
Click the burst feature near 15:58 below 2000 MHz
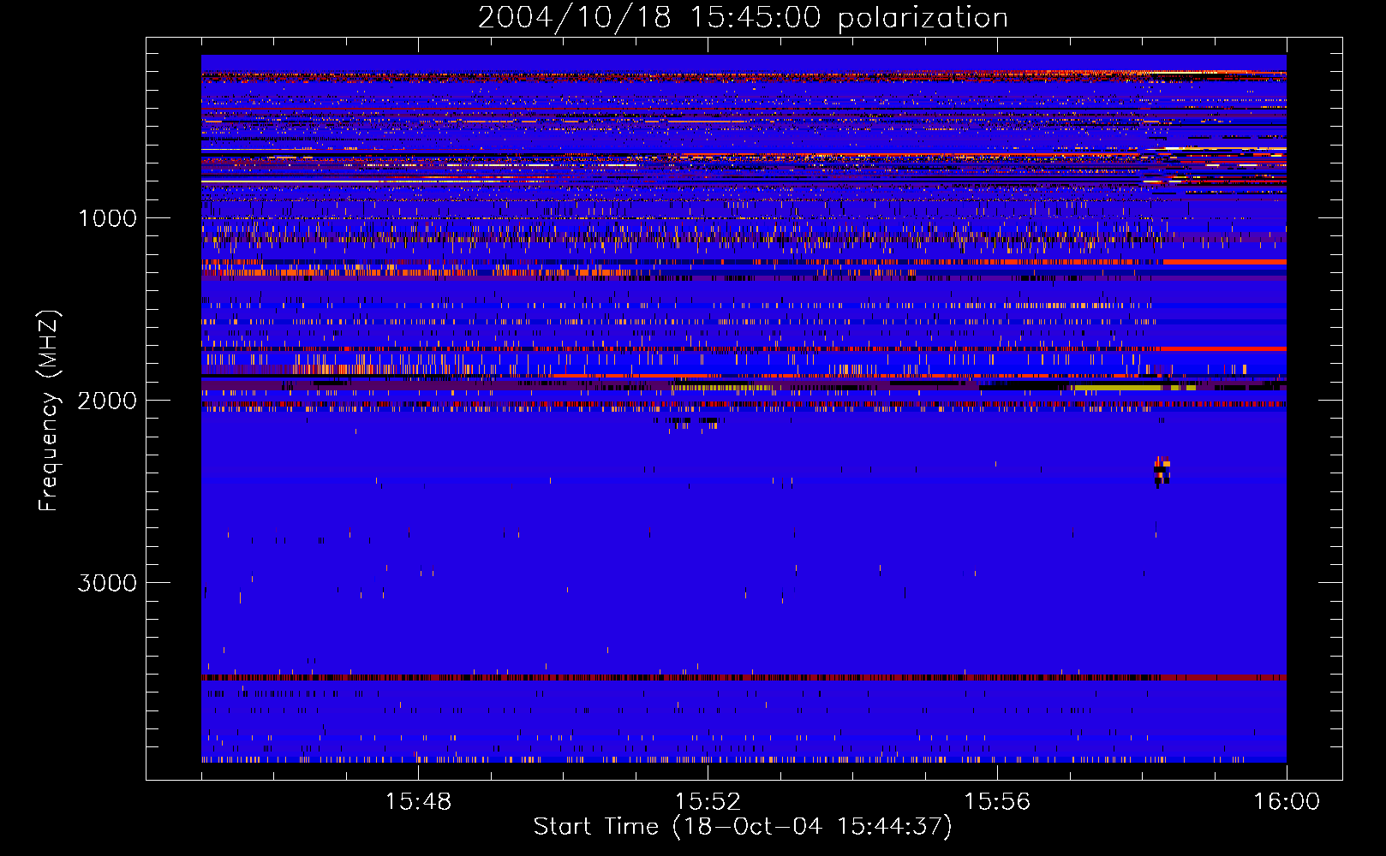(x=1162, y=472)
